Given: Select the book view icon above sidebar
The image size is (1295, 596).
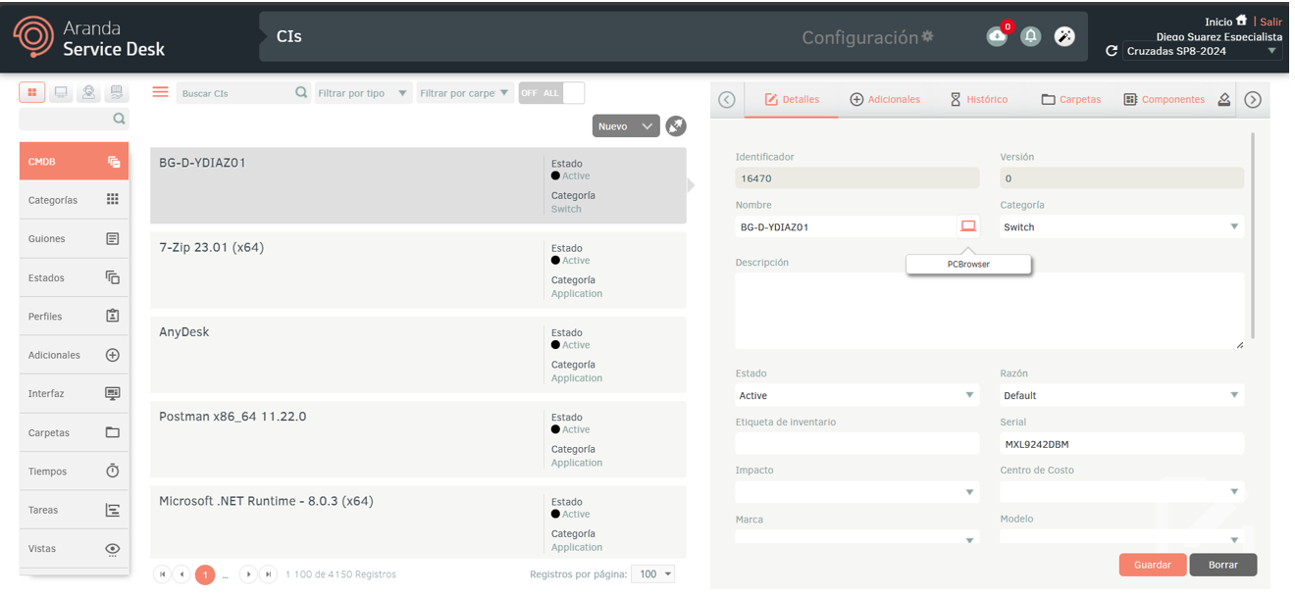Looking at the screenshot, I should click(117, 92).
